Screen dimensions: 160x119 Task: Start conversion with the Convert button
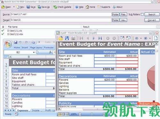coord(152,20)
